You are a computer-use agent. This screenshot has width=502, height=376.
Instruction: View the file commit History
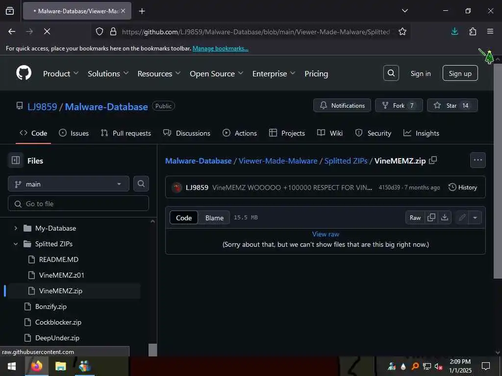(x=463, y=188)
